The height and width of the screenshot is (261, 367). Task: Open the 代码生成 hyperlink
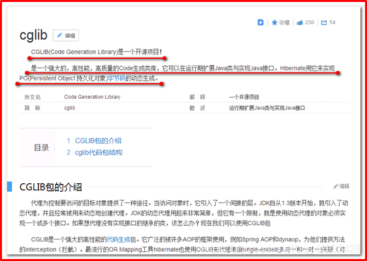click(x=118, y=239)
